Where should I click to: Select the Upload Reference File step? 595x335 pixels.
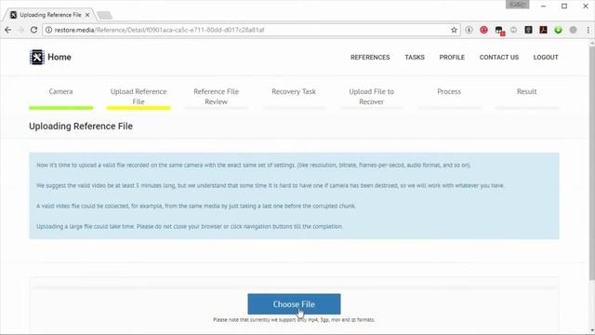click(x=139, y=97)
